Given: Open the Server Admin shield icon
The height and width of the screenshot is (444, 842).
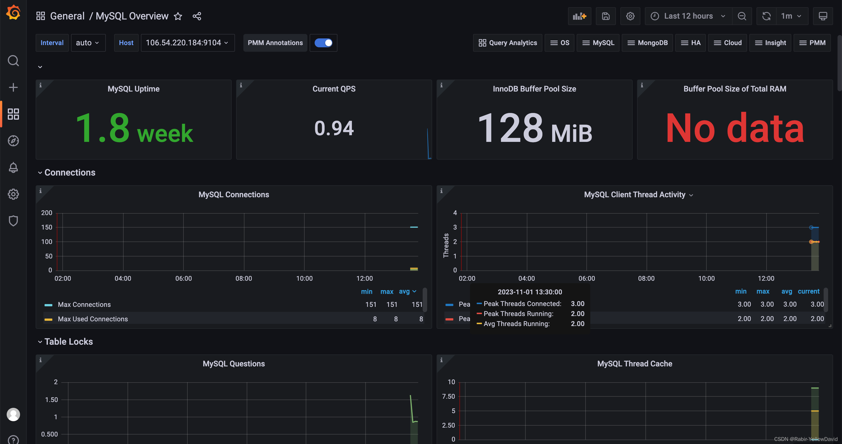Looking at the screenshot, I should pyautogui.click(x=13, y=221).
